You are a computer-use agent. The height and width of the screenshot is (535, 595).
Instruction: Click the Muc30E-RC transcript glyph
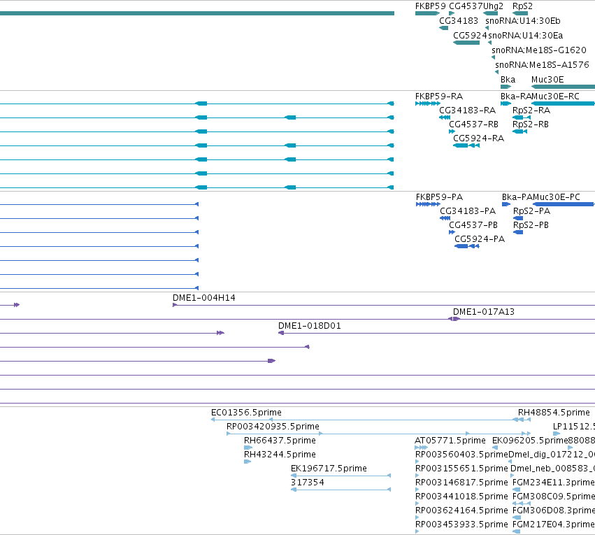(x=563, y=104)
